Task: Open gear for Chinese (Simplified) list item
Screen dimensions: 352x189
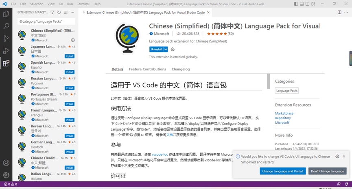Action: 73,40
